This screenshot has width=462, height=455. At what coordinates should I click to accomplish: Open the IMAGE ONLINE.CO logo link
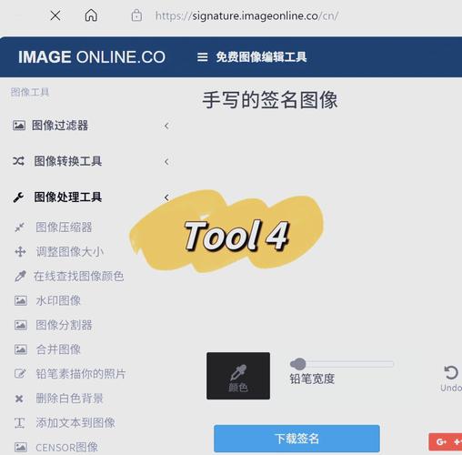92,57
